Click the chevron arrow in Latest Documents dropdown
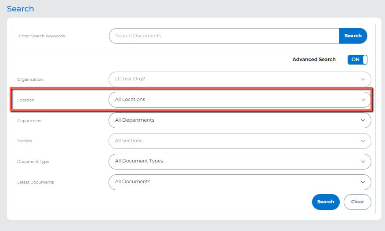Viewport: 385px width, 231px height. click(363, 182)
